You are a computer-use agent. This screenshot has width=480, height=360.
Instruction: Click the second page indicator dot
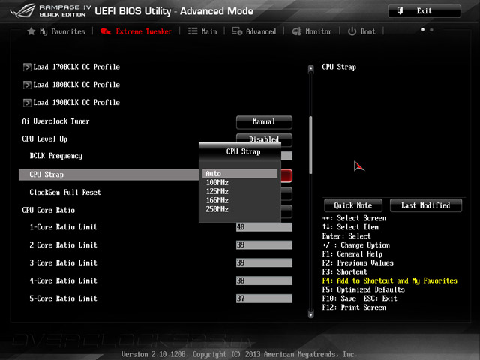431,30
